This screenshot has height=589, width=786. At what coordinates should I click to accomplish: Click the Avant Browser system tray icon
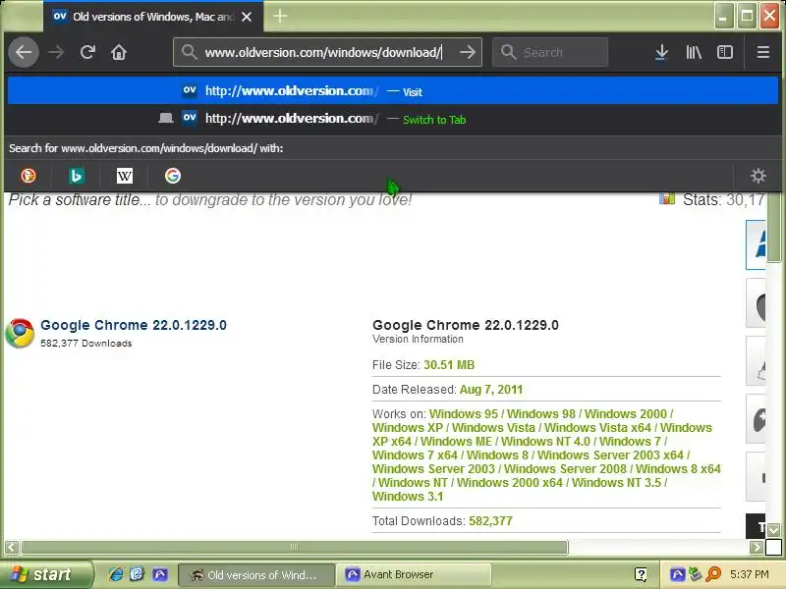click(x=677, y=574)
